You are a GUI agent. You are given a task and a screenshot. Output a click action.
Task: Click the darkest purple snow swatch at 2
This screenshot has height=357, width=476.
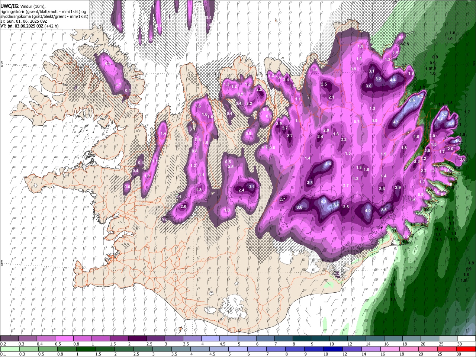pos(137,339)
